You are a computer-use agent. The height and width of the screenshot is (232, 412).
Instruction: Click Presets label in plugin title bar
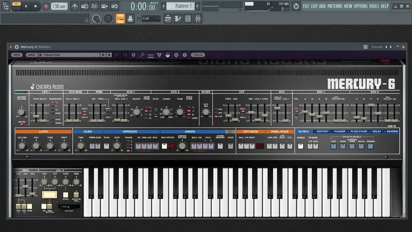point(377,47)
